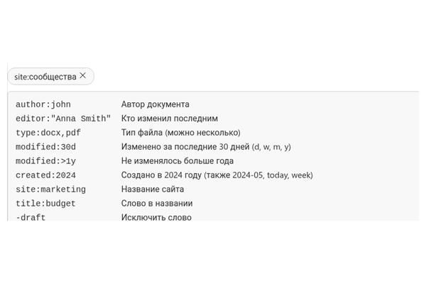Pick the site:marketing operator
This screenshot has width=426, height=284.
pos(50,189)
